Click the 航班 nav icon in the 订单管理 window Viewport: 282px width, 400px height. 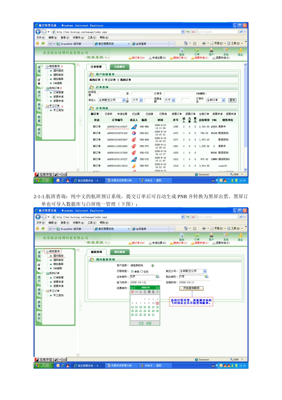[x=182, y=50]
